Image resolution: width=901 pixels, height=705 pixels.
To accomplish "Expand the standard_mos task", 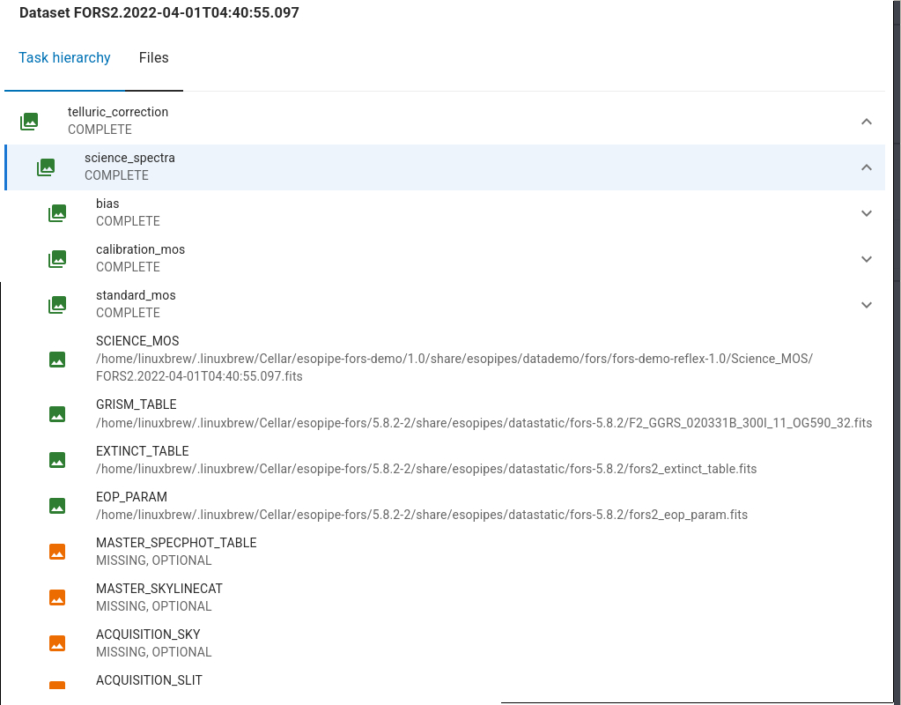I will (x=867, y=305).
